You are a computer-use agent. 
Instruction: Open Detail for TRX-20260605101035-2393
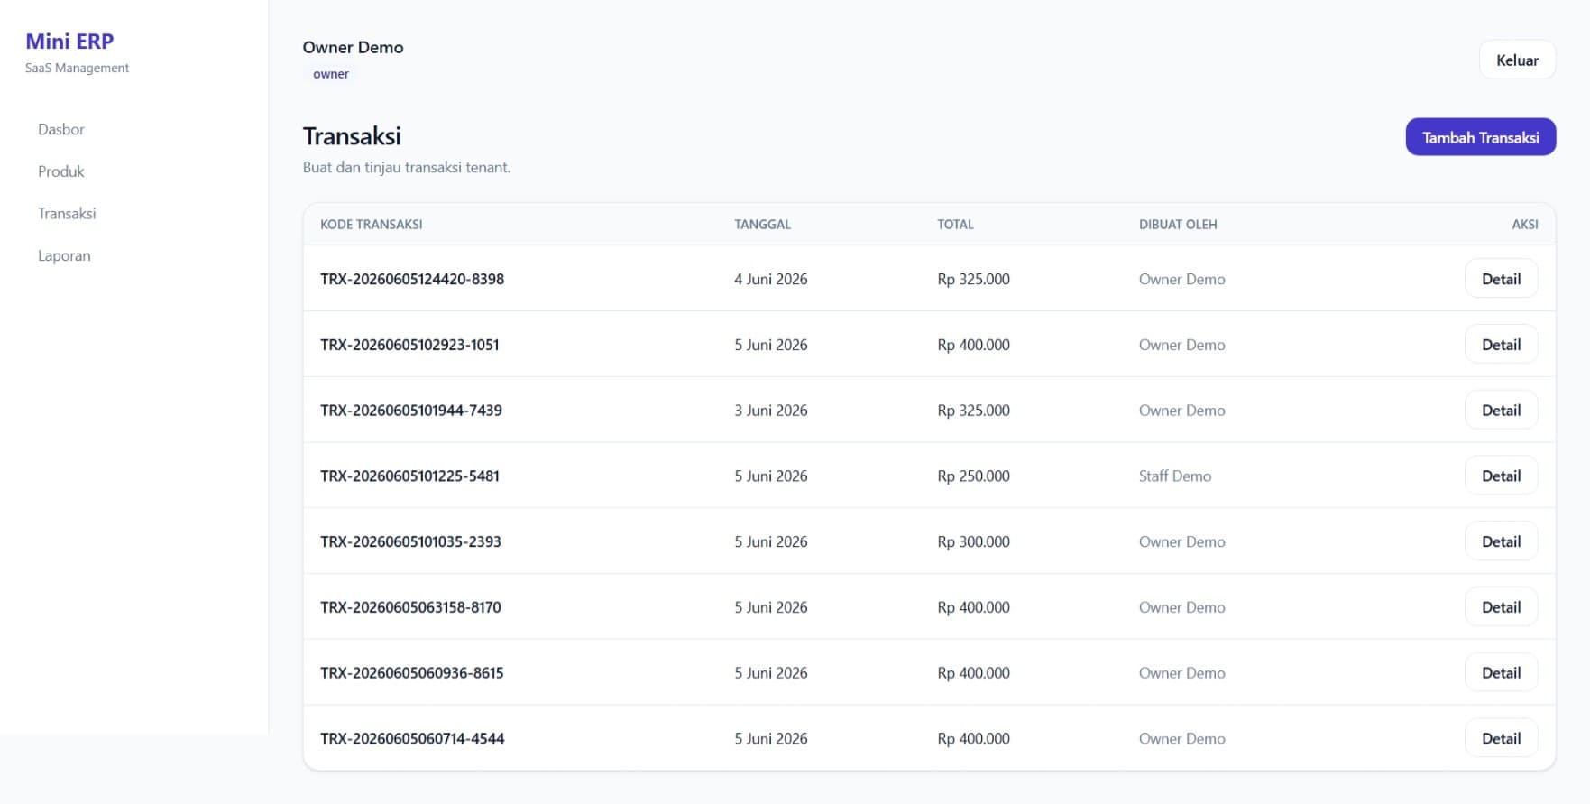1501,541
